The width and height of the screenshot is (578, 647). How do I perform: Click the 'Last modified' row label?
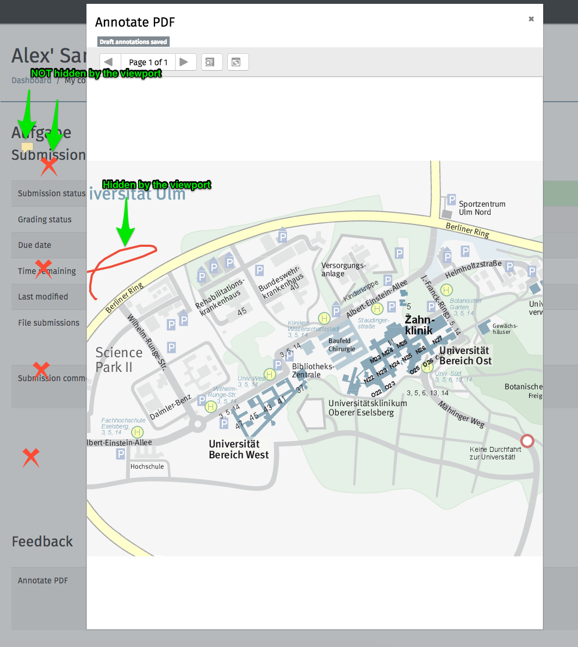tap(43, 297)
